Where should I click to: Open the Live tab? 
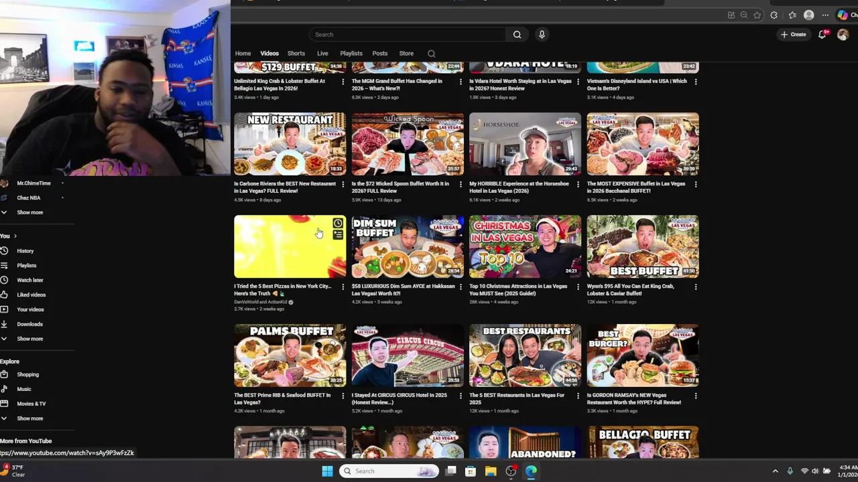[322, 54]
